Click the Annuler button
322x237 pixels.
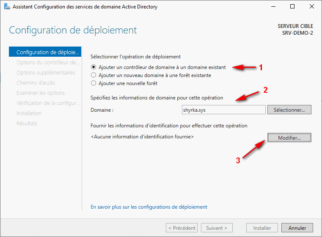(297, 228)
